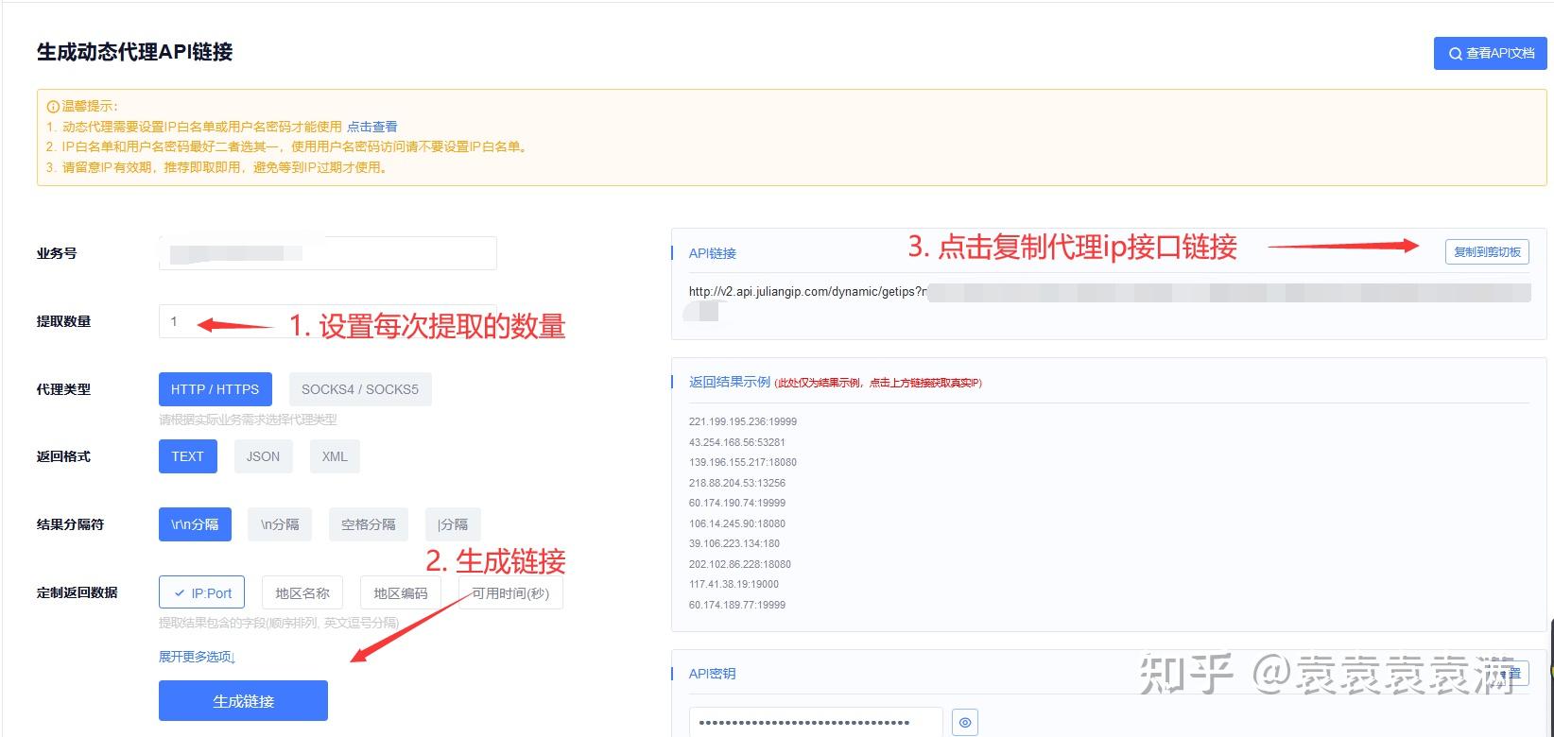This screenshot has width=1554, height=737.
Task: Click sample result 218.88.204.53:13256
Action: [737, 483]
